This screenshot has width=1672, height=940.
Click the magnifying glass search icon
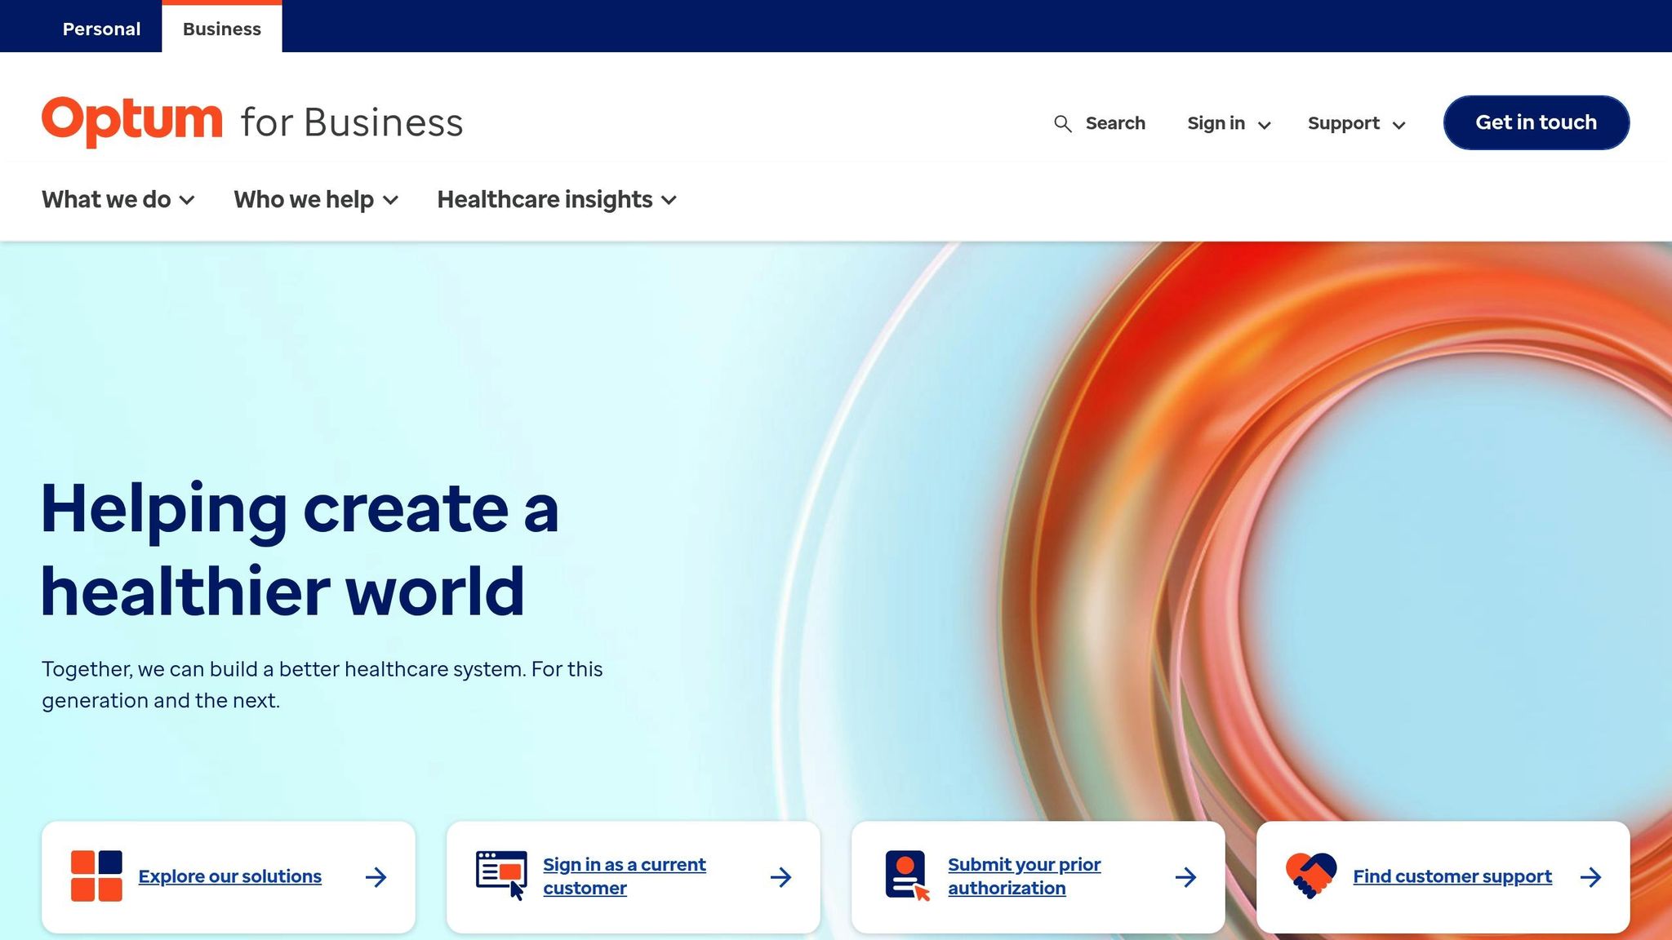(x=1062, y=124)
